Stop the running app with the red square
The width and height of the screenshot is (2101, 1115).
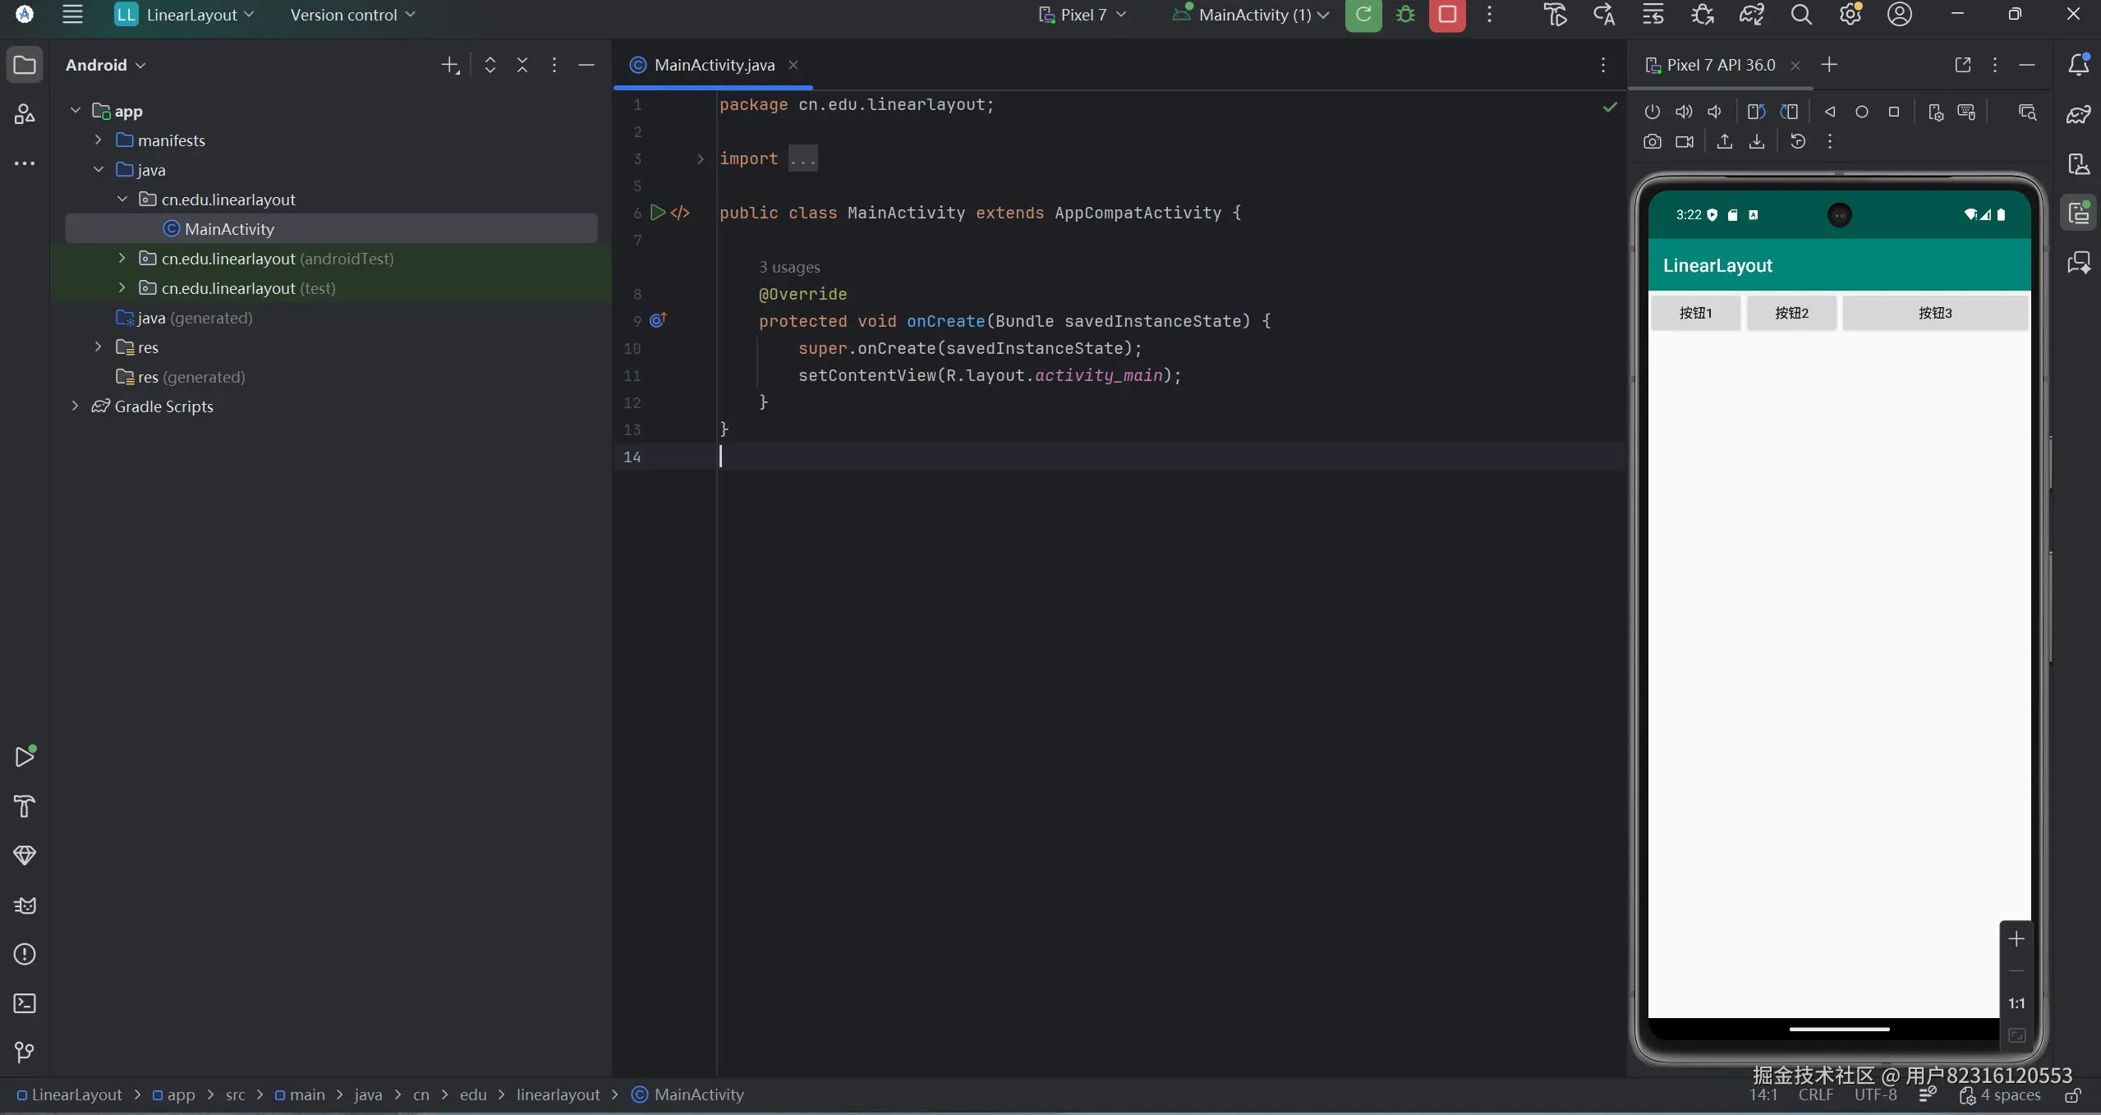[x=1447, y=15]
